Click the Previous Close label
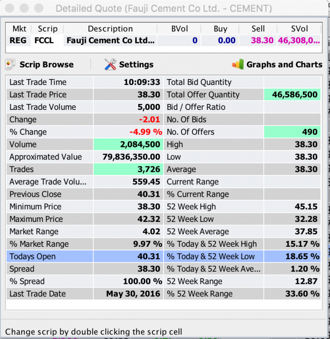This screenshot has width=330, height=339. 35,194
